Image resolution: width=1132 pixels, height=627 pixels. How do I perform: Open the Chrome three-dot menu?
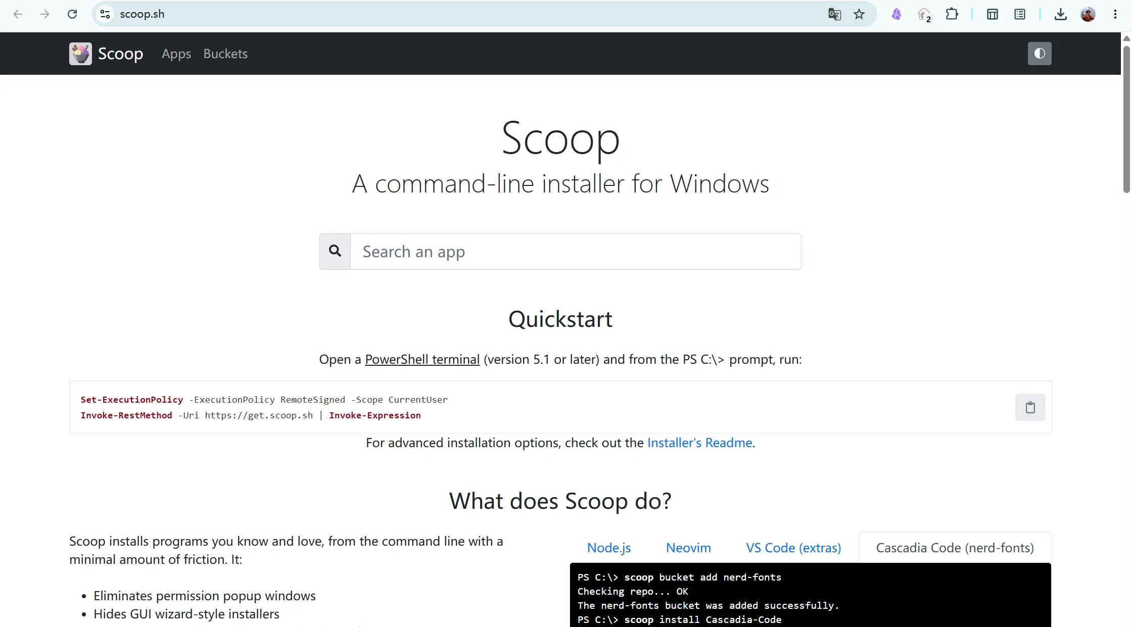pos(1115,14)
